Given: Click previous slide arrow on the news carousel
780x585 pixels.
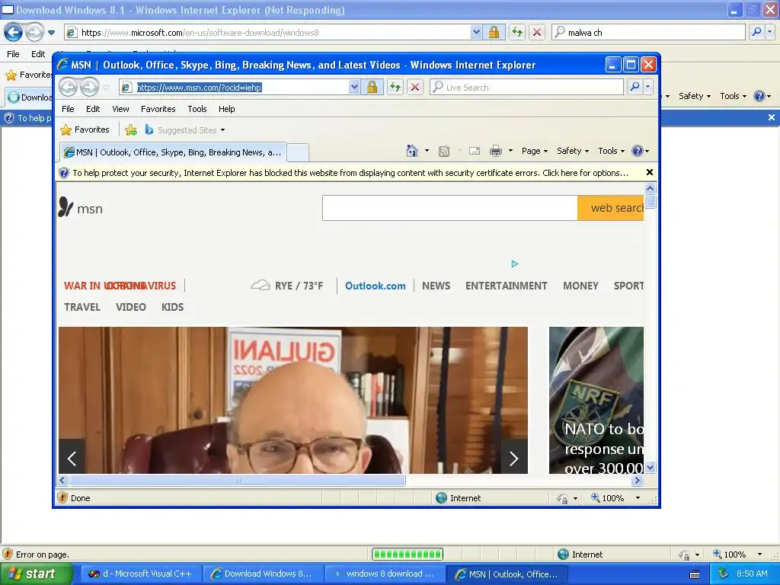Looking at the screenshot, I should point(72,458).
